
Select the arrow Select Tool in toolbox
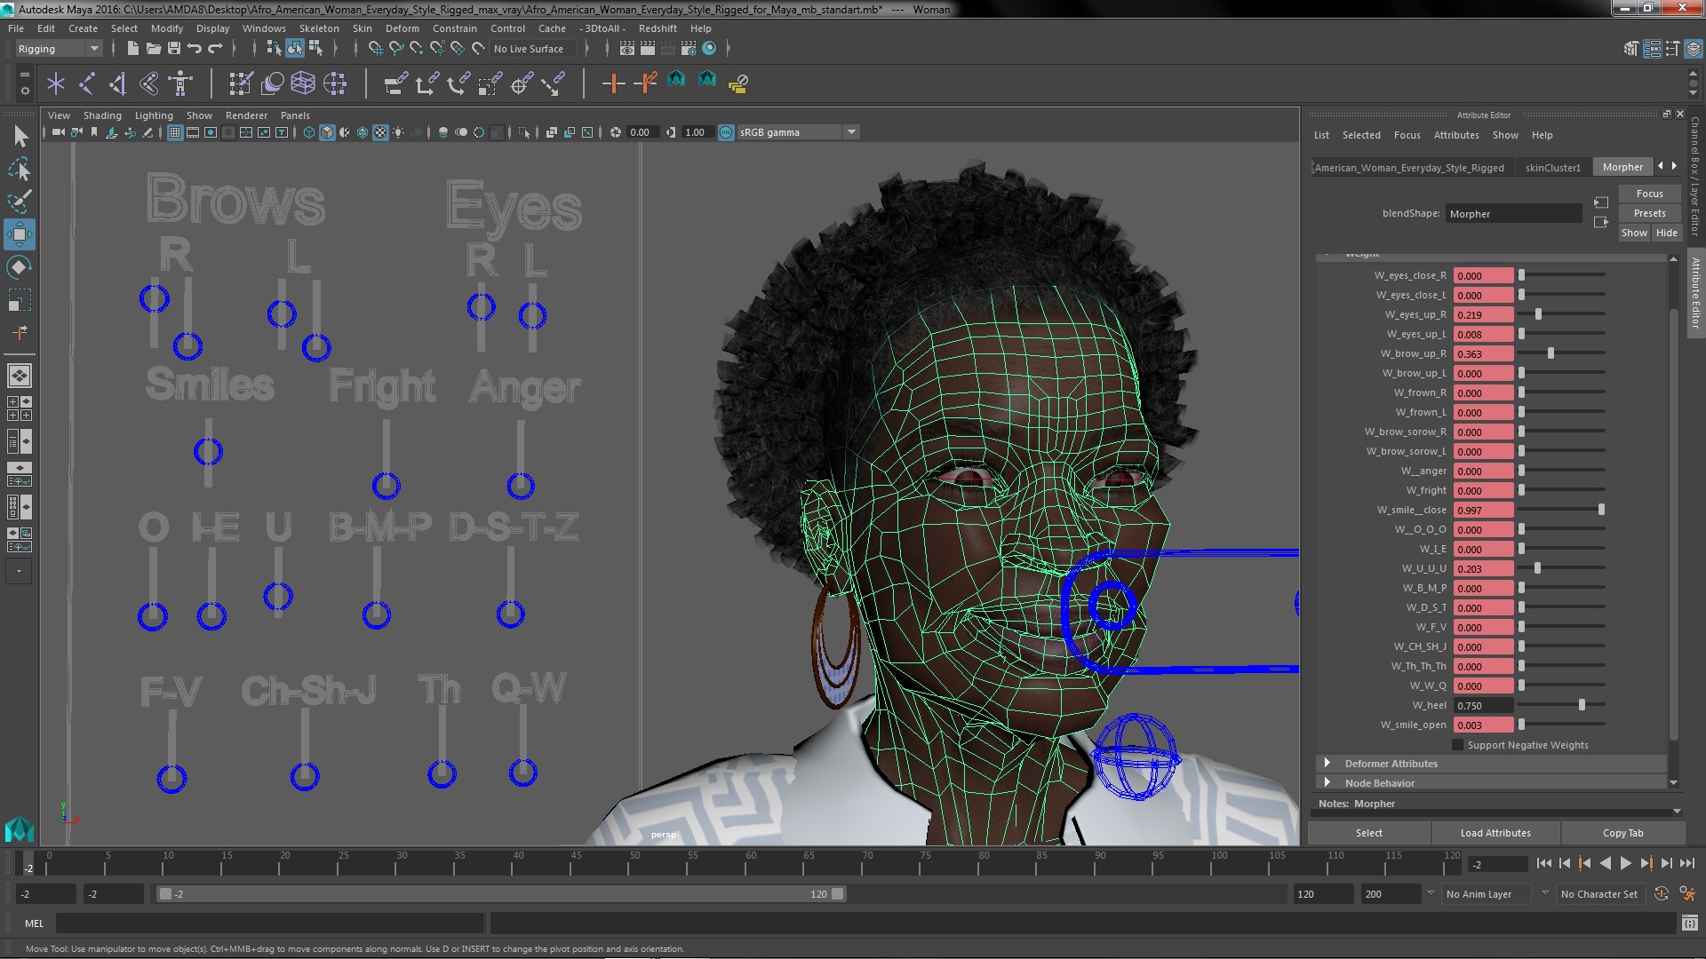20,136
